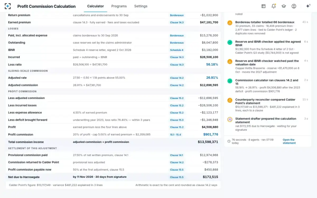Click the 56.18% loss ratio value
This screenshot has height=198, width=317.
coord(212,64)
